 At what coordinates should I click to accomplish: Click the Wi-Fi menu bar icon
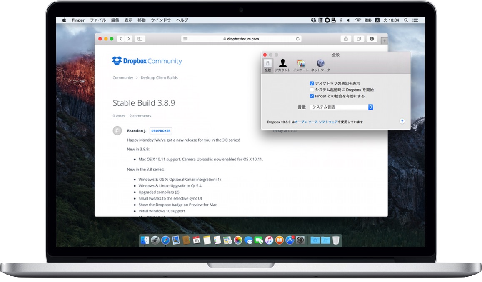(x=358, y=20)
